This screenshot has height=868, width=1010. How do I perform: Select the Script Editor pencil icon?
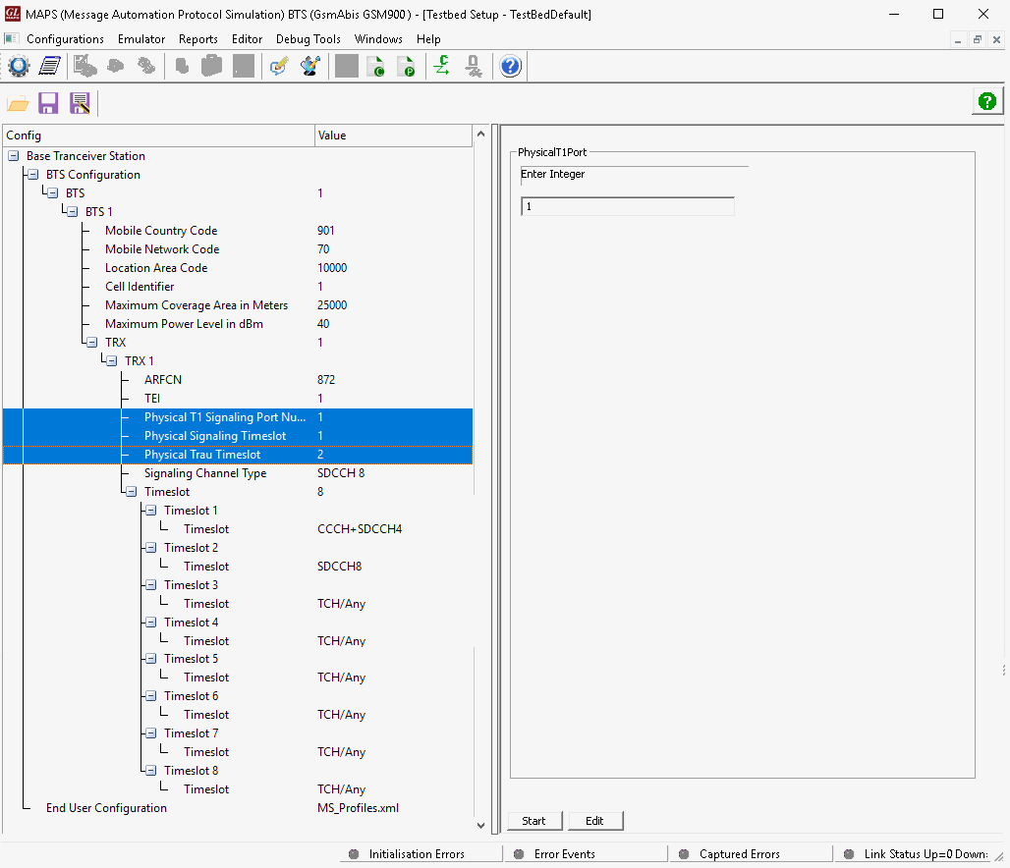click(x=277, y=66)
